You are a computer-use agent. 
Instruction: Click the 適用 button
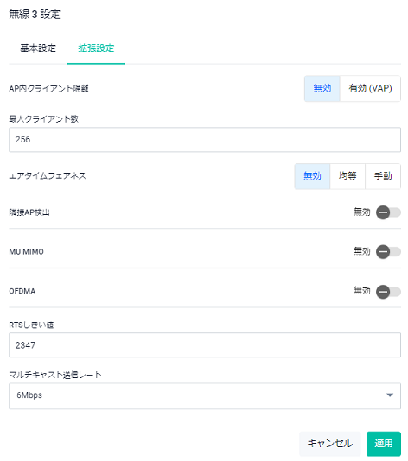384,444
